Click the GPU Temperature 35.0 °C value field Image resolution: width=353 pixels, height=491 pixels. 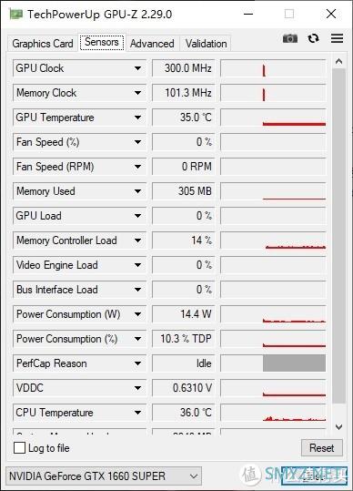184,118
